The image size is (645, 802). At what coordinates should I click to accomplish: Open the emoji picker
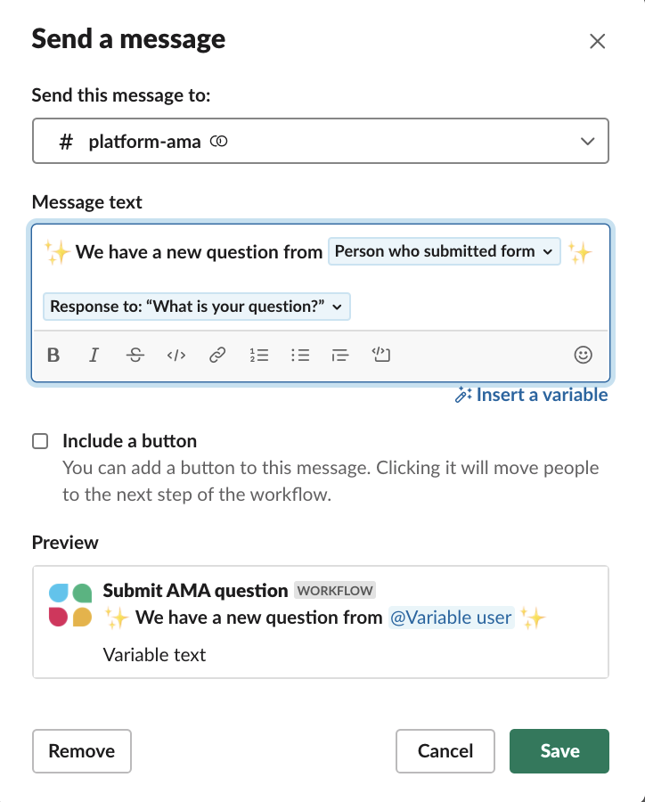pos(584,355)
